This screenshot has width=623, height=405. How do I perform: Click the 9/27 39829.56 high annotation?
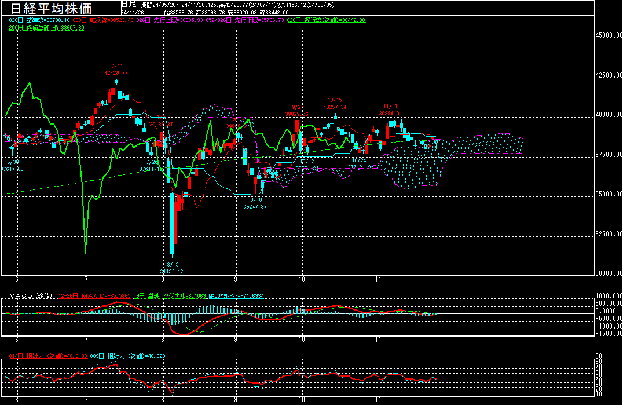[x=297, y=111]
